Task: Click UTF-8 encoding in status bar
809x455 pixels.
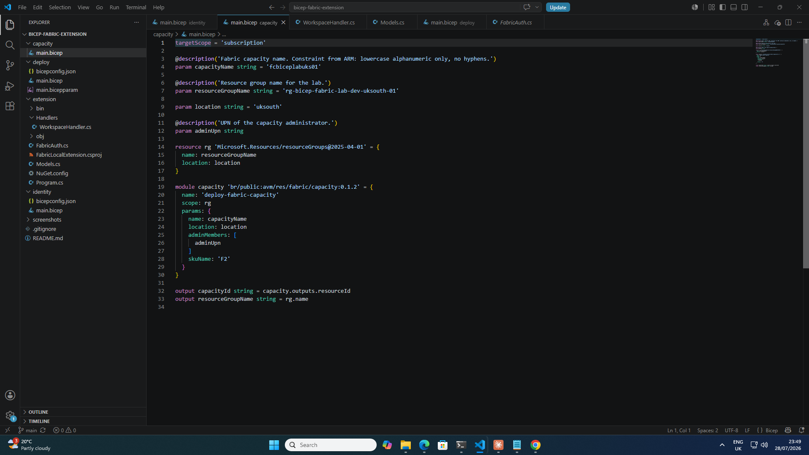Action: 731,430
